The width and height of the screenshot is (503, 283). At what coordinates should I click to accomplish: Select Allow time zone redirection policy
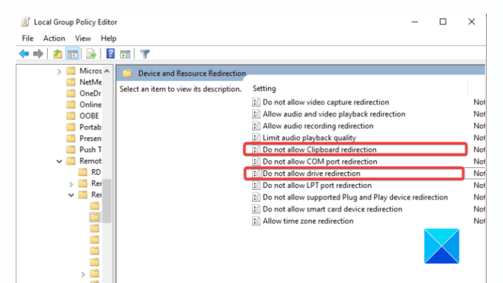308,221
